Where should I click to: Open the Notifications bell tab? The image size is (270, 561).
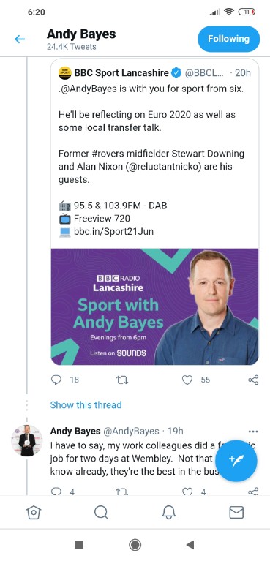point(169,513)
